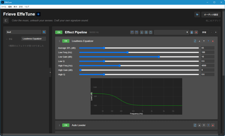Click the Auto Leveler drag handle
This screenshot has height=136, width=225.
(59, 125)
